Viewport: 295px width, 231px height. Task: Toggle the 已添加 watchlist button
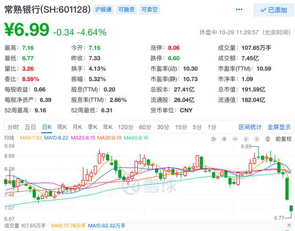click(274, 10)
